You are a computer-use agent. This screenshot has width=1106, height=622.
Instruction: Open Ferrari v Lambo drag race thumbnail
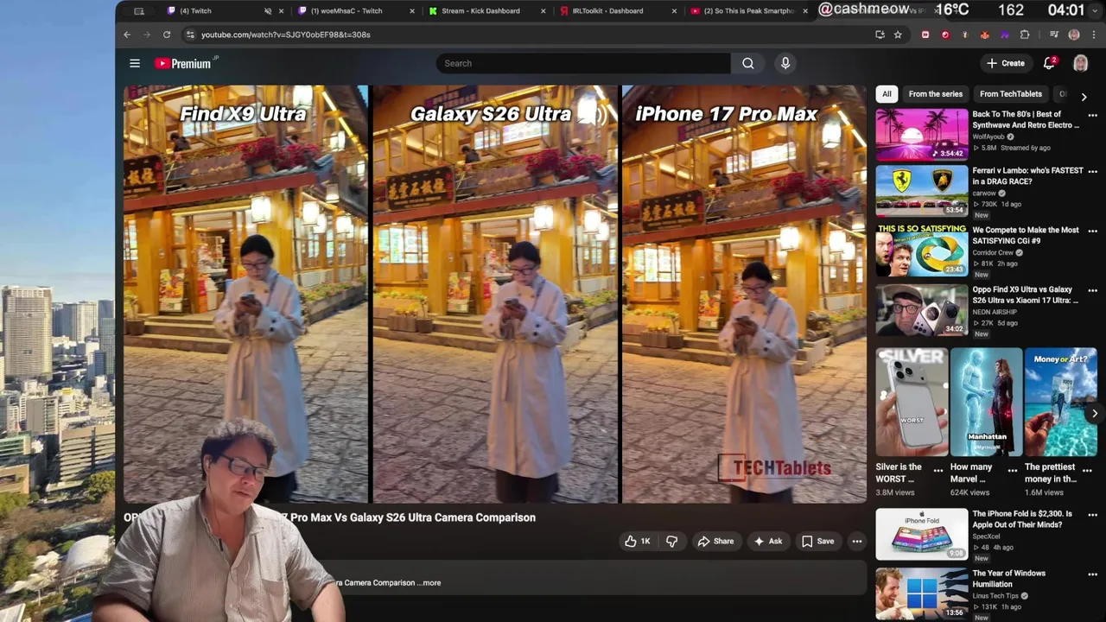click(922, 191)
